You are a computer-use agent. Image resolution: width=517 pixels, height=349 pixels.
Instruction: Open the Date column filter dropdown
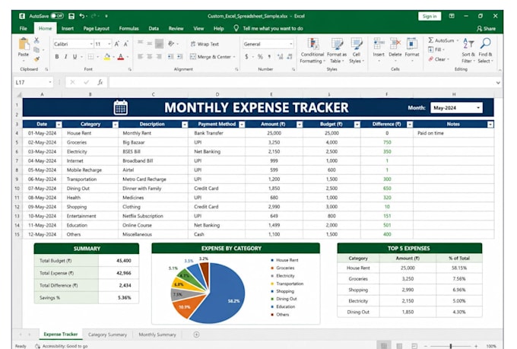point(59,125)
